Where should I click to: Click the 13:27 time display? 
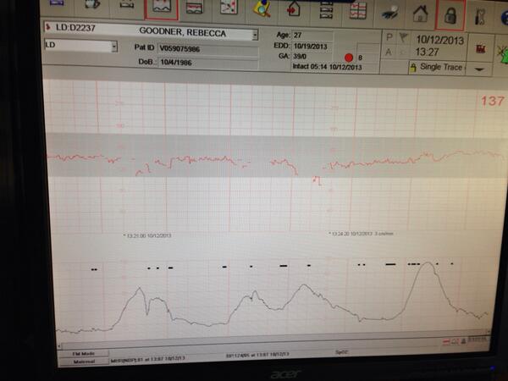[x=427, y=52]
